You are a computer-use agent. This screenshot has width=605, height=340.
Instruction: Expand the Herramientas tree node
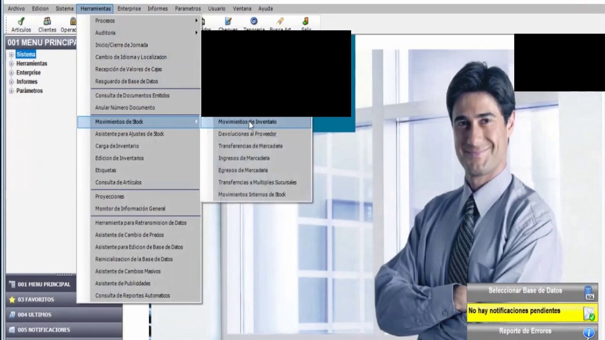click(x=11, y=64)
